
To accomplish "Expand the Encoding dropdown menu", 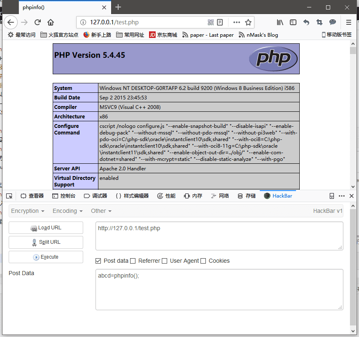I will click(68, 211).
